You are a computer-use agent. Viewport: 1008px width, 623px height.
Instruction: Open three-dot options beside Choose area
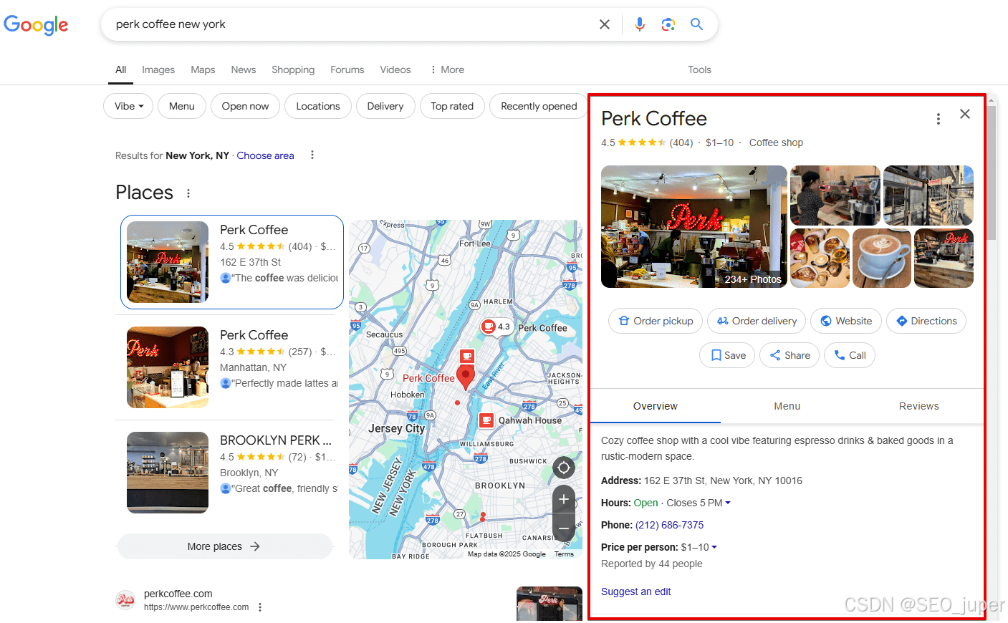[x=312, y=155]
